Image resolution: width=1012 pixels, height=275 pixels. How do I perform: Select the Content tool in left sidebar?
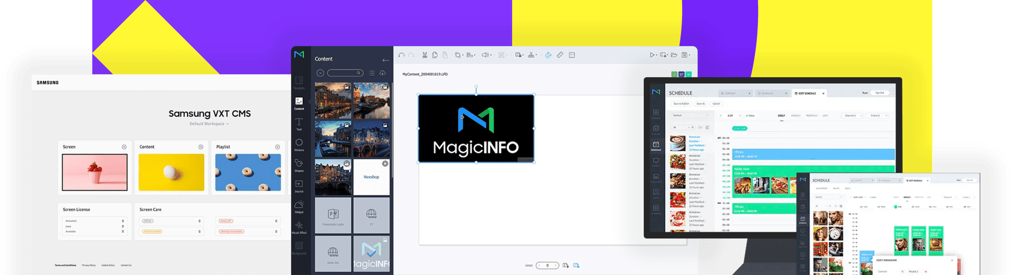pos(299,104)
